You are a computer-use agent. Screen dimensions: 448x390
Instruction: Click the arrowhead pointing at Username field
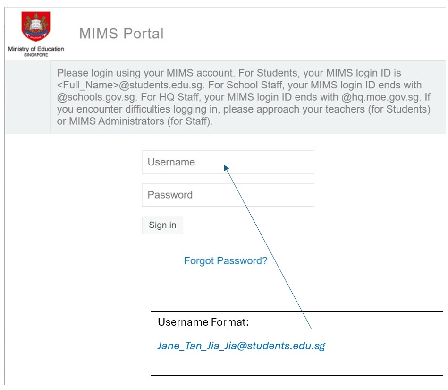226,167
